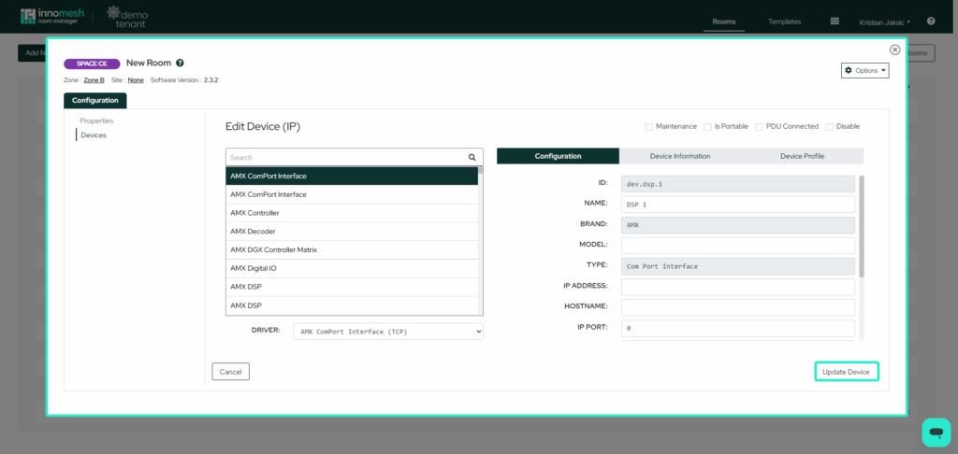958x454 pixels.
Task: Open the Device Profile tab
Action: click(x=802, y=156)
